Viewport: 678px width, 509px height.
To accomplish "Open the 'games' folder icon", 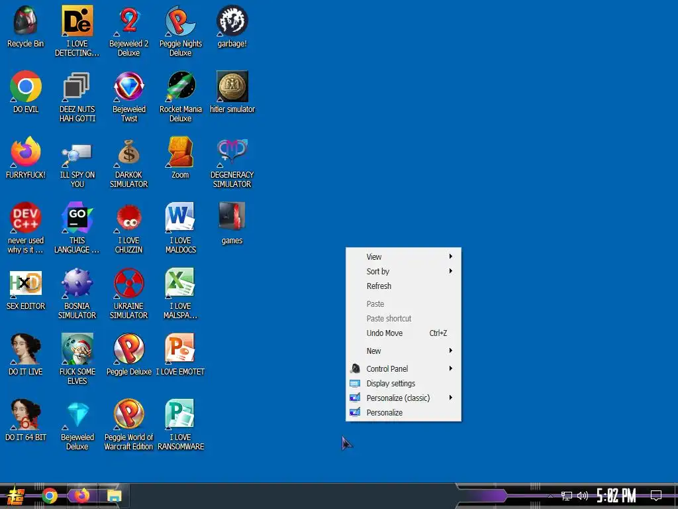I will click(x=232, y=223).
